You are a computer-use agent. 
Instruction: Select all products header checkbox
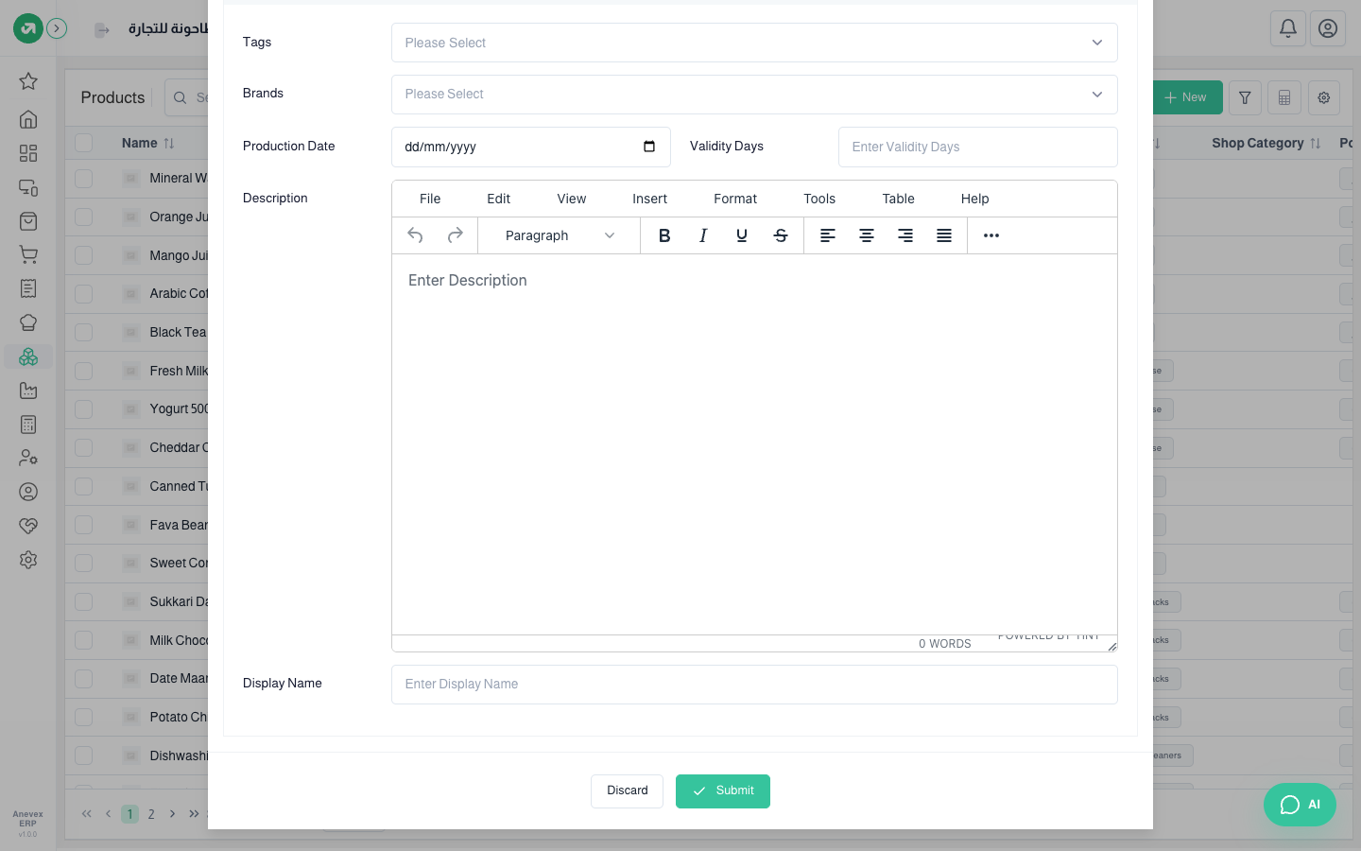84,143
